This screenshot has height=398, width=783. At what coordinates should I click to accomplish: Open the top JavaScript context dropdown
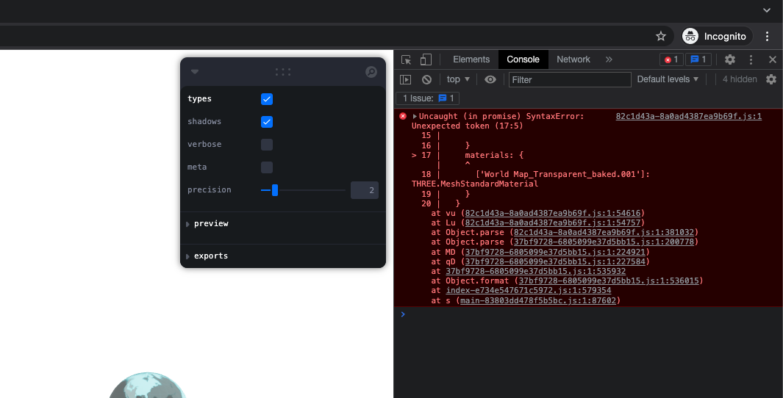point(458,79)
